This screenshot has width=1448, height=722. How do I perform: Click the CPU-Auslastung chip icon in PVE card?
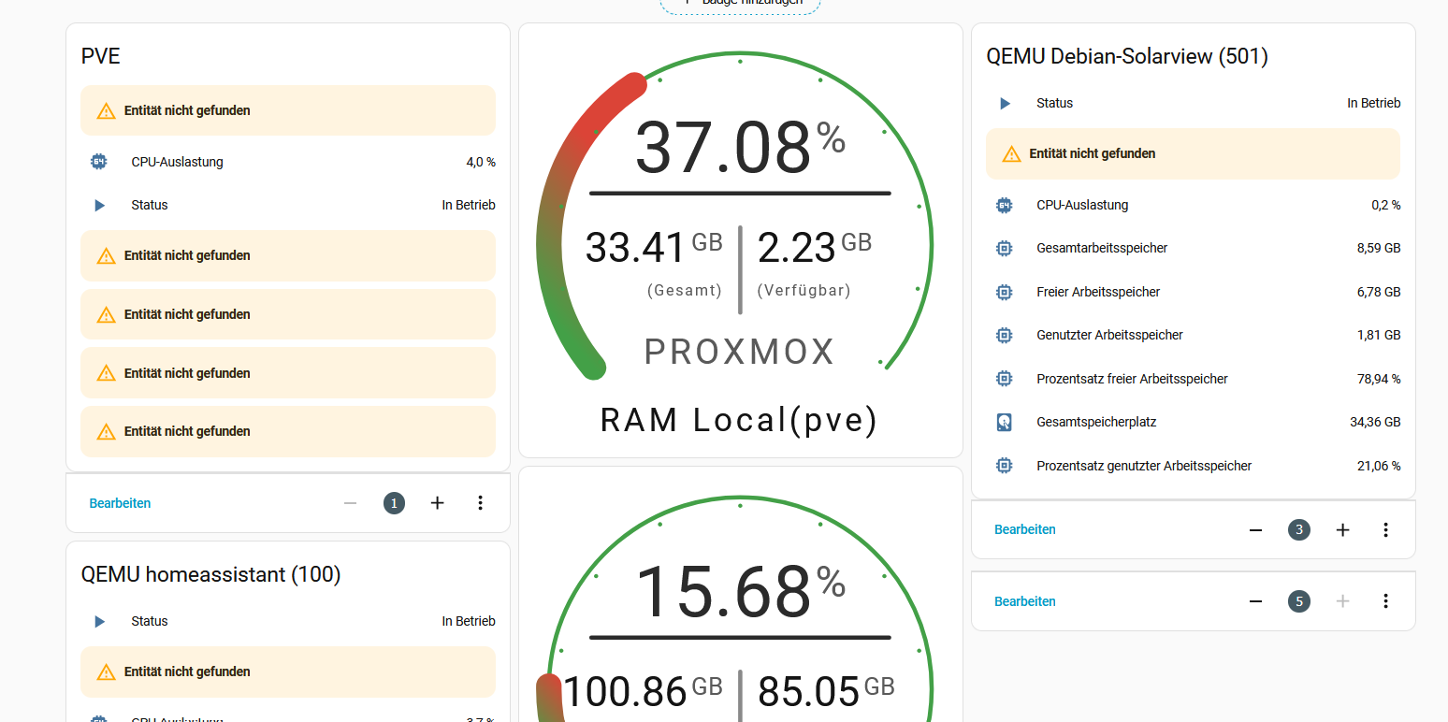coord(99,162)
